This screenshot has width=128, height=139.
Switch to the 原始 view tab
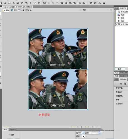(6, 10)
